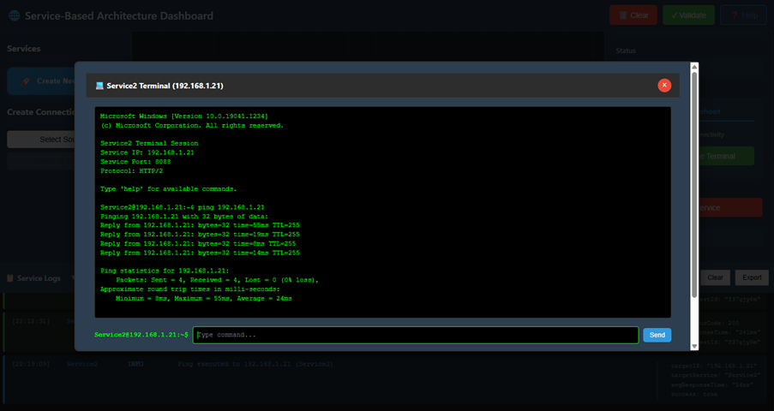Click 'targetIP: "192.168.1.21"' log detail
Image resolution: width=774 pixels, height=411 pixels.
714,366
